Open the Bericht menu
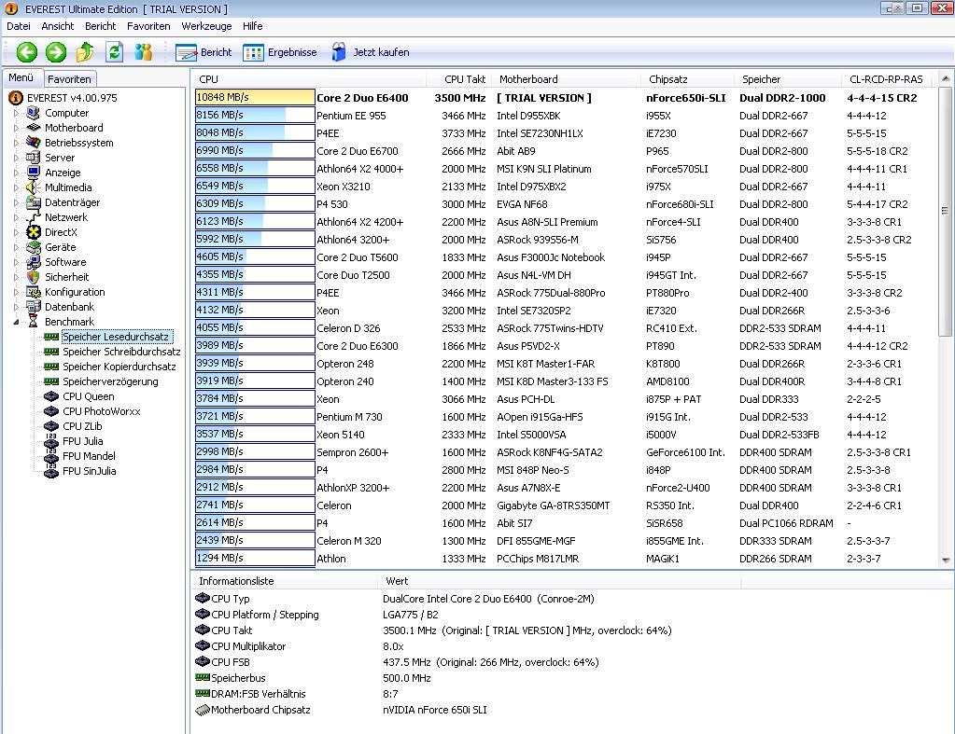Viewport: 955px width, 734px height. [101, 26]
